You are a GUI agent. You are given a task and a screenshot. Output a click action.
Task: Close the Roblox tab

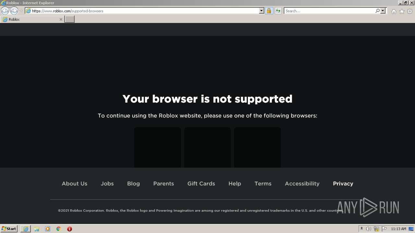click(61, 19)
